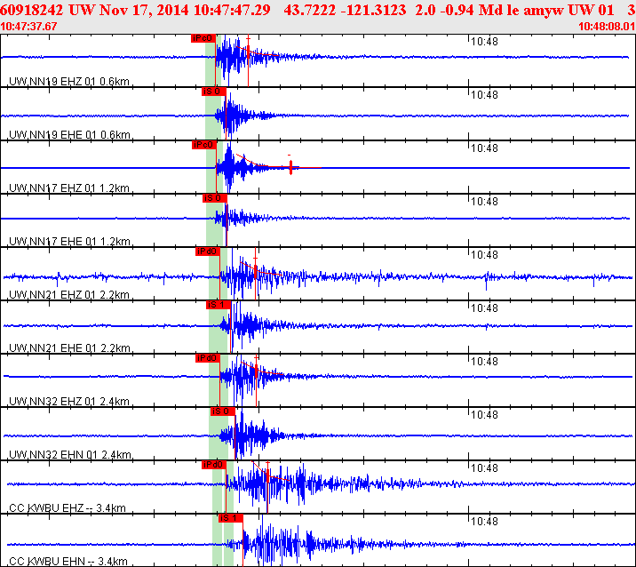The width and height of the screenshot is (636, 567).
Task: Select the UW.NN32 EHN 01 2.4km label
Action: pos(70,454)
